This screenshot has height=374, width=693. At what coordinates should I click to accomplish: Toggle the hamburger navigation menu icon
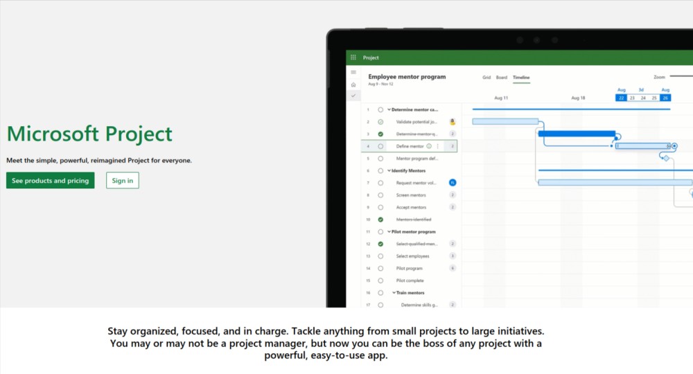point(353,72)
